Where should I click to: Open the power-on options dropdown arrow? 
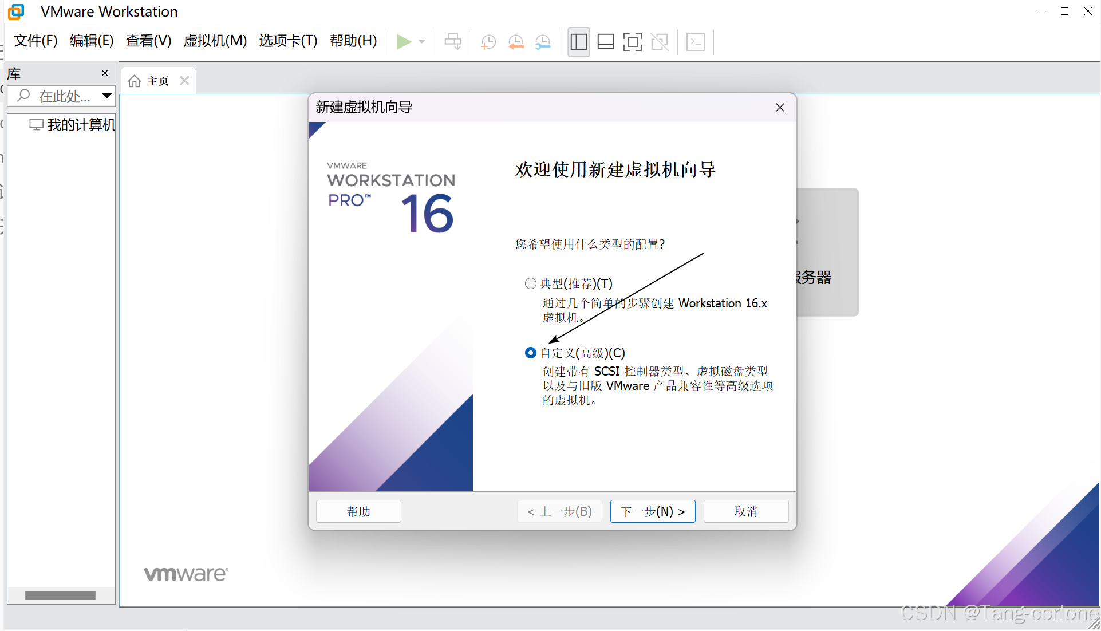coord(422,41)
